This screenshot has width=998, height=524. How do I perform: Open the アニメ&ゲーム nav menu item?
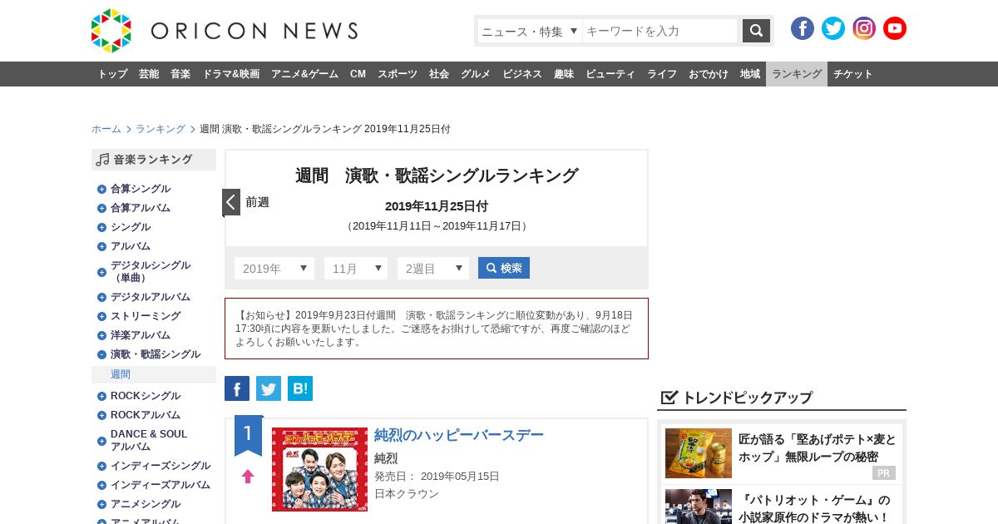coord(304,74)
